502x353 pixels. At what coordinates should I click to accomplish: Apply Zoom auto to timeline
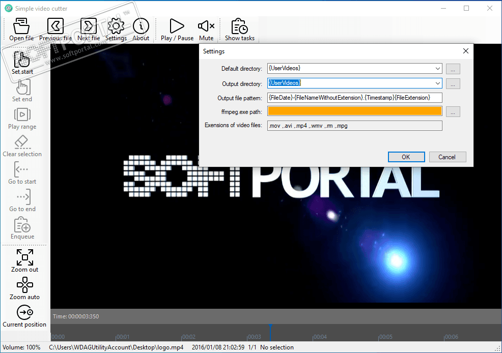pos(24,288)
